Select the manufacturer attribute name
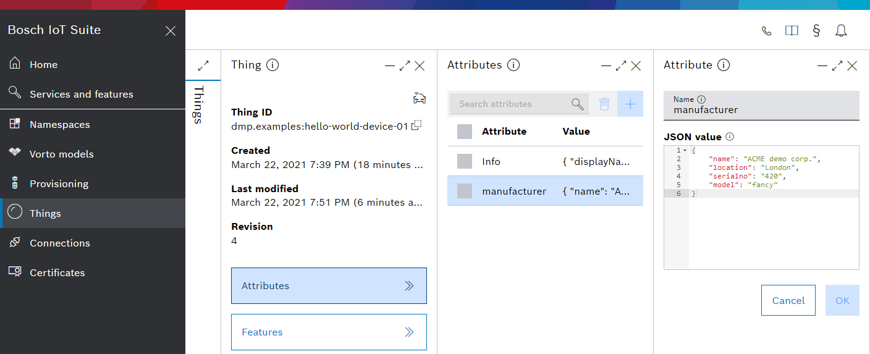This screenshot has width=870, height=354. (x=514, y=192)
